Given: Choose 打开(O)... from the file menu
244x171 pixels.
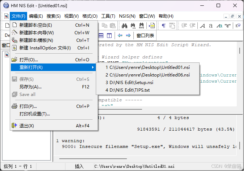Looking at the screenshot, I should click(54, 60).
